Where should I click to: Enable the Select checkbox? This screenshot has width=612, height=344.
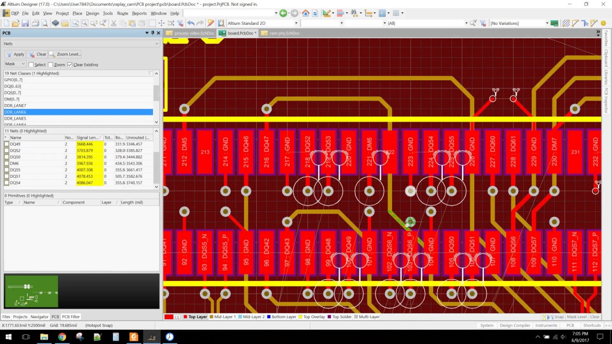[31, 64]
